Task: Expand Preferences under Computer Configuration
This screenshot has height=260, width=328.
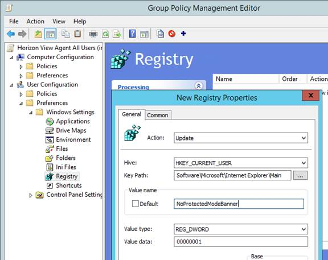Action: 21,76
